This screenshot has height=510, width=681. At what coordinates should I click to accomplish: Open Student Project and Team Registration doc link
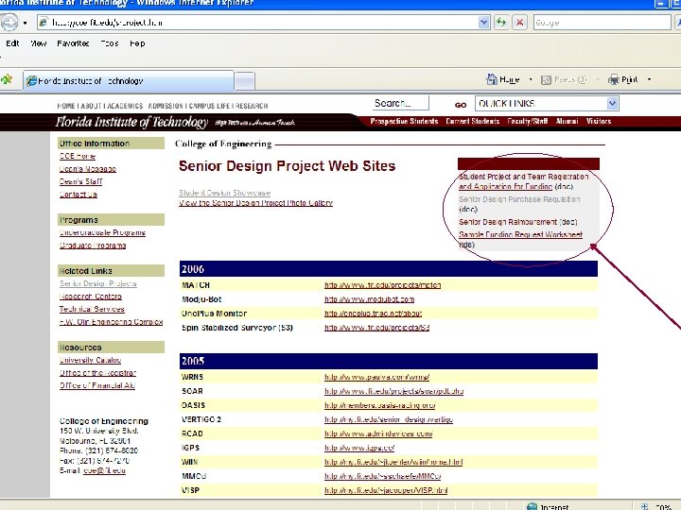523,181
